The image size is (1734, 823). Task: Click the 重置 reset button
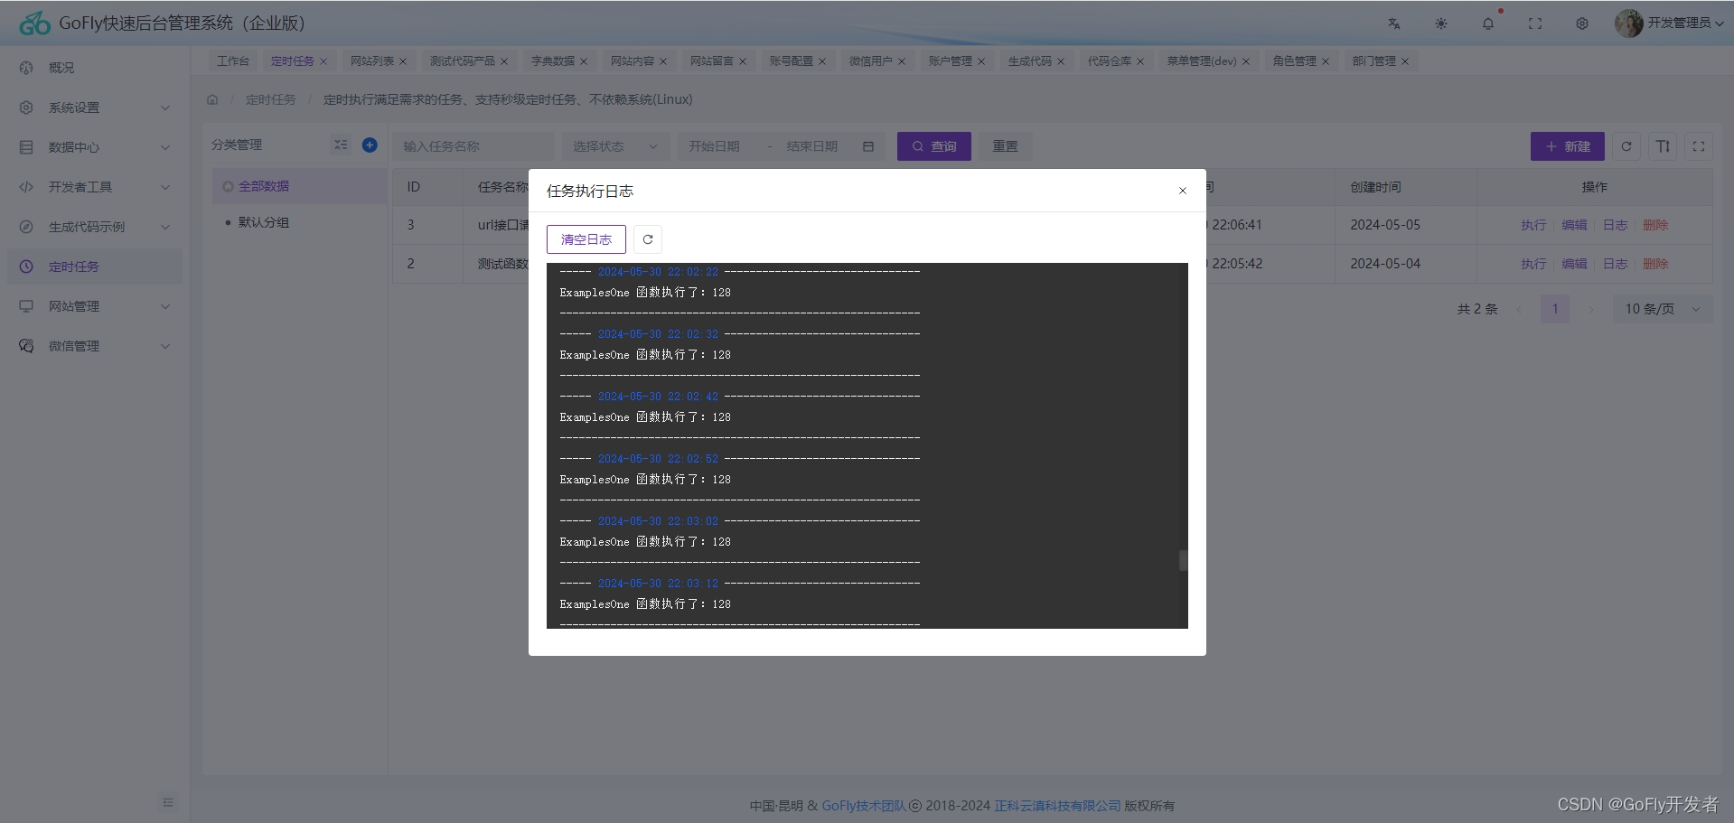pyautogui.click(x=1006, y=146)
